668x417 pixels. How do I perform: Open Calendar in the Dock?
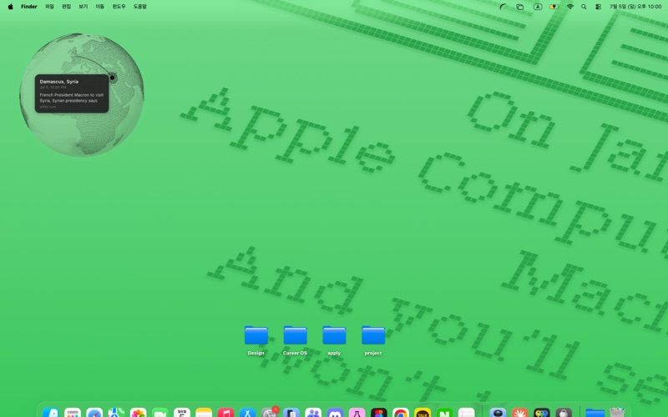point(182,414)
